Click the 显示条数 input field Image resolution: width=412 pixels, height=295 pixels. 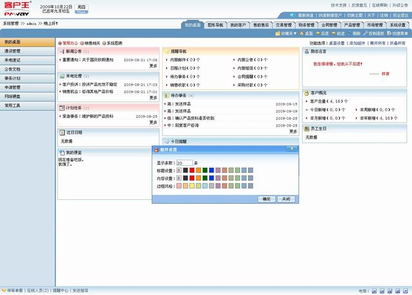tap(183, 163)
